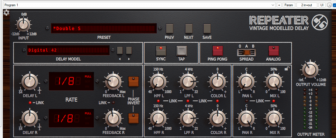Click the COLOR L knob
The image size is (336, 138).
pyautogui.click(x=217, y=82)
